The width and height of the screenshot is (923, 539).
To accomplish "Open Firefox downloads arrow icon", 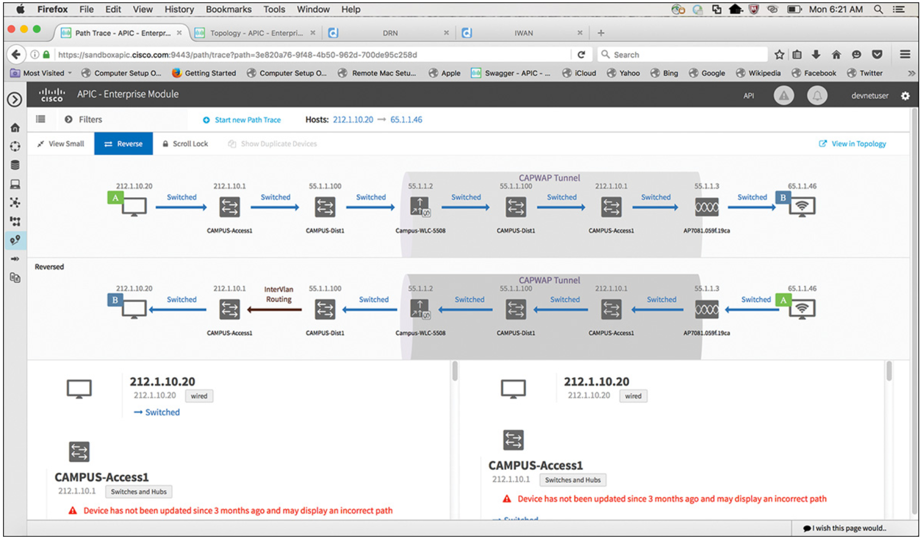I will 815,55.
